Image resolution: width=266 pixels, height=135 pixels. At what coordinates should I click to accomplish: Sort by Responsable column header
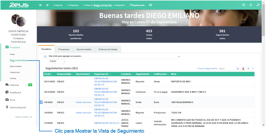(65, 74)
